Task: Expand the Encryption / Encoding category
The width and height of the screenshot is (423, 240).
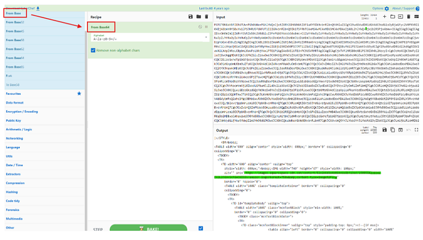Action: [44, 112]
